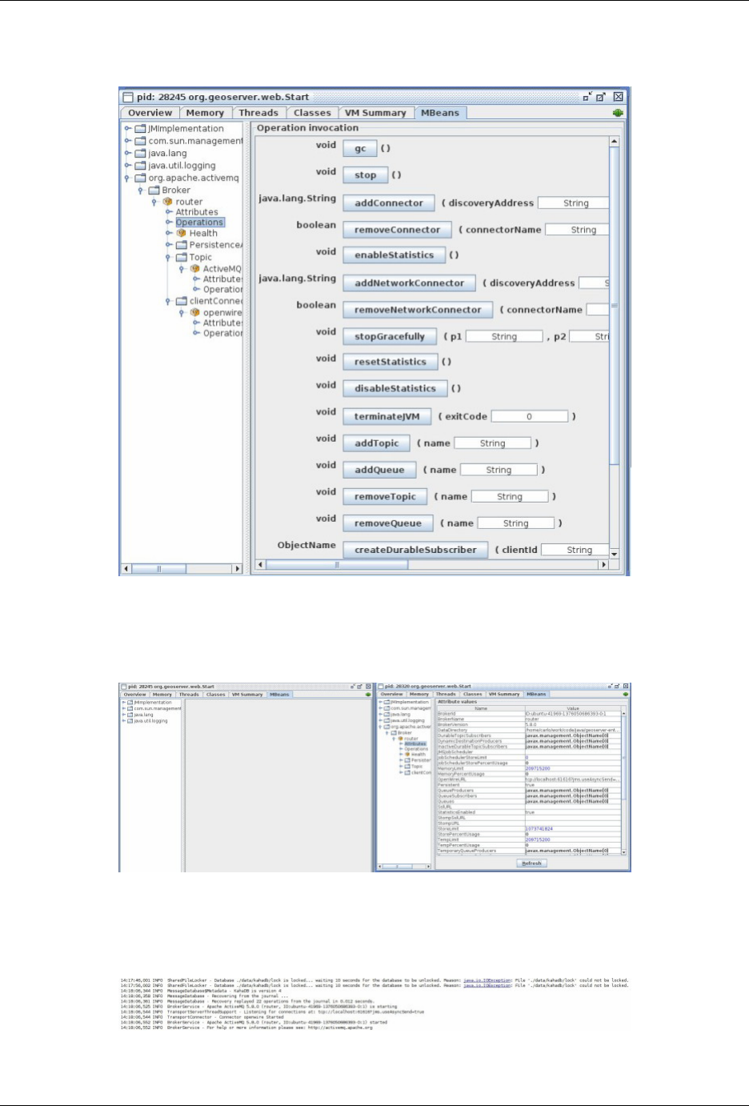Viewport: 749px width, 1106px height.
Task: Click the clientConnectors folder icon in large window
Action: (181, 301)
